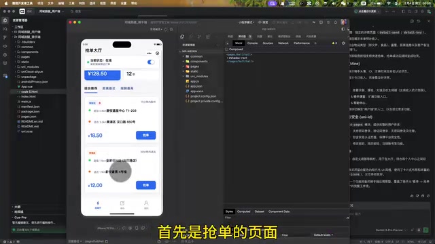Click the notification bell icon in devtools toolbar
435x244 pixels.
335,22
